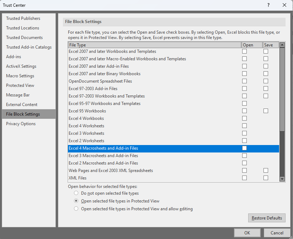Check Open for Excel 97-2003 Add-in Files
Screen dimensions: 293x239
(x=244, y=89)
